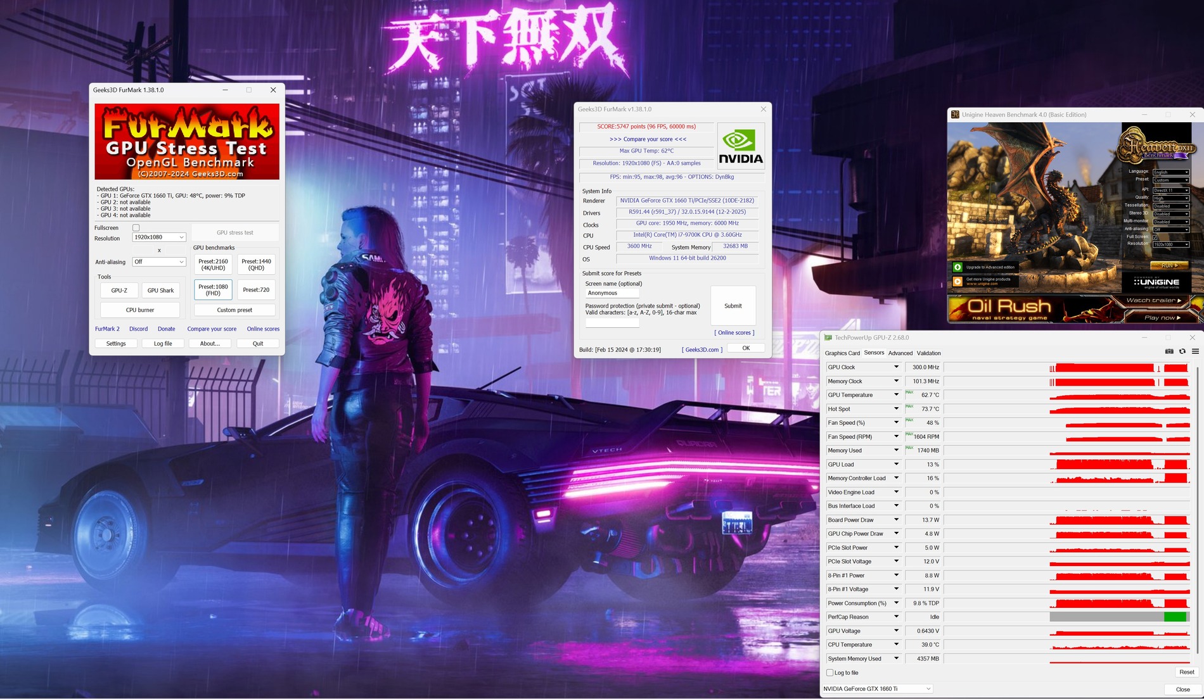Open the CPU burner tool

pyautogui.click(x=140, y=310)
